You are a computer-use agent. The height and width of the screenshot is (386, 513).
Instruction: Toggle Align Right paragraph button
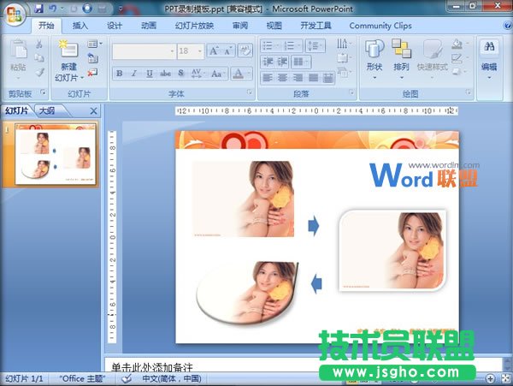point(298,78)
